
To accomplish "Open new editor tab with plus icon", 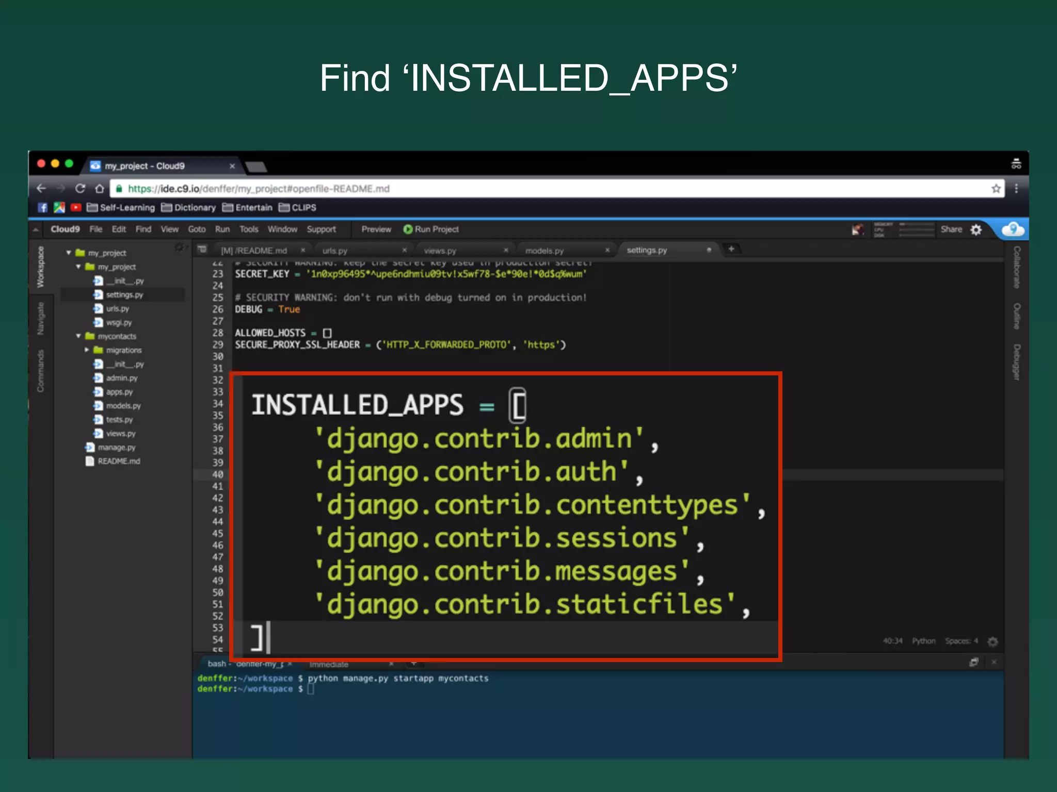I will point(731,249).
